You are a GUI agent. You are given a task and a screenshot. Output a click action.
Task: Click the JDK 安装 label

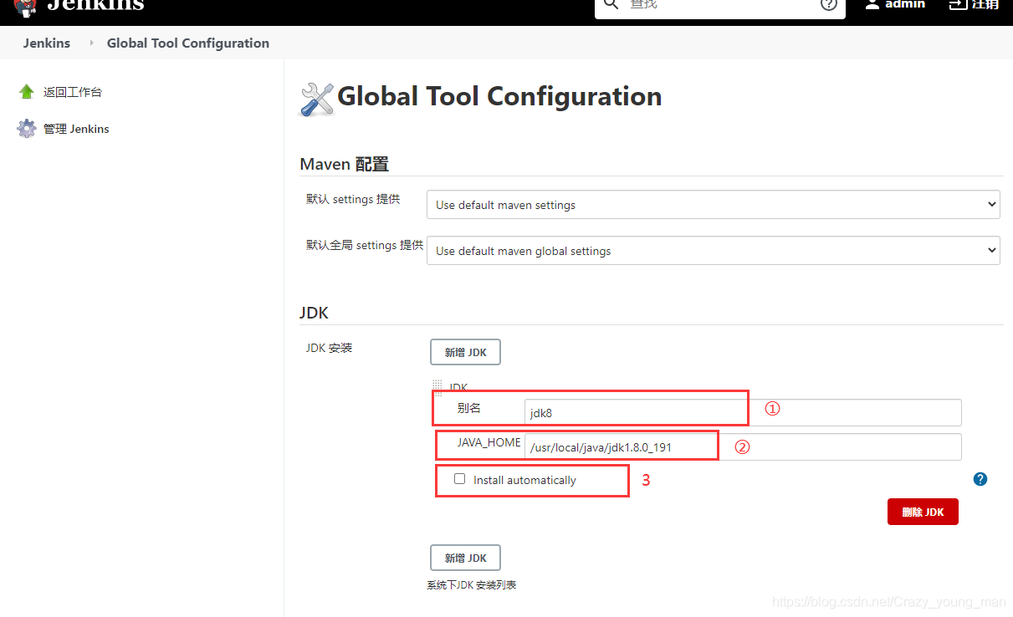(330, 348)
